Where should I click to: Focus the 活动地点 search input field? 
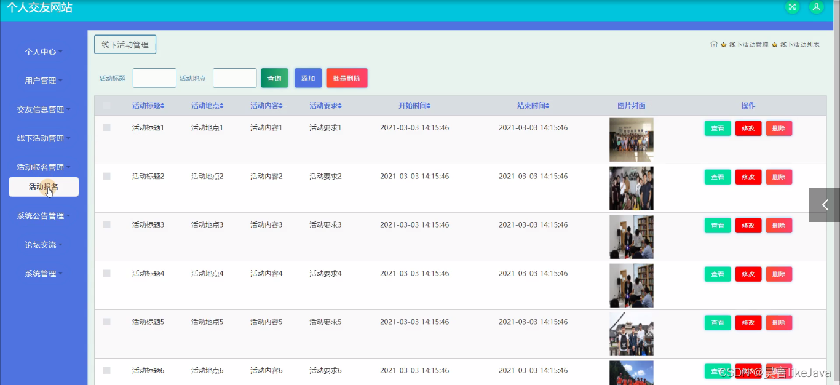[234, 78]
